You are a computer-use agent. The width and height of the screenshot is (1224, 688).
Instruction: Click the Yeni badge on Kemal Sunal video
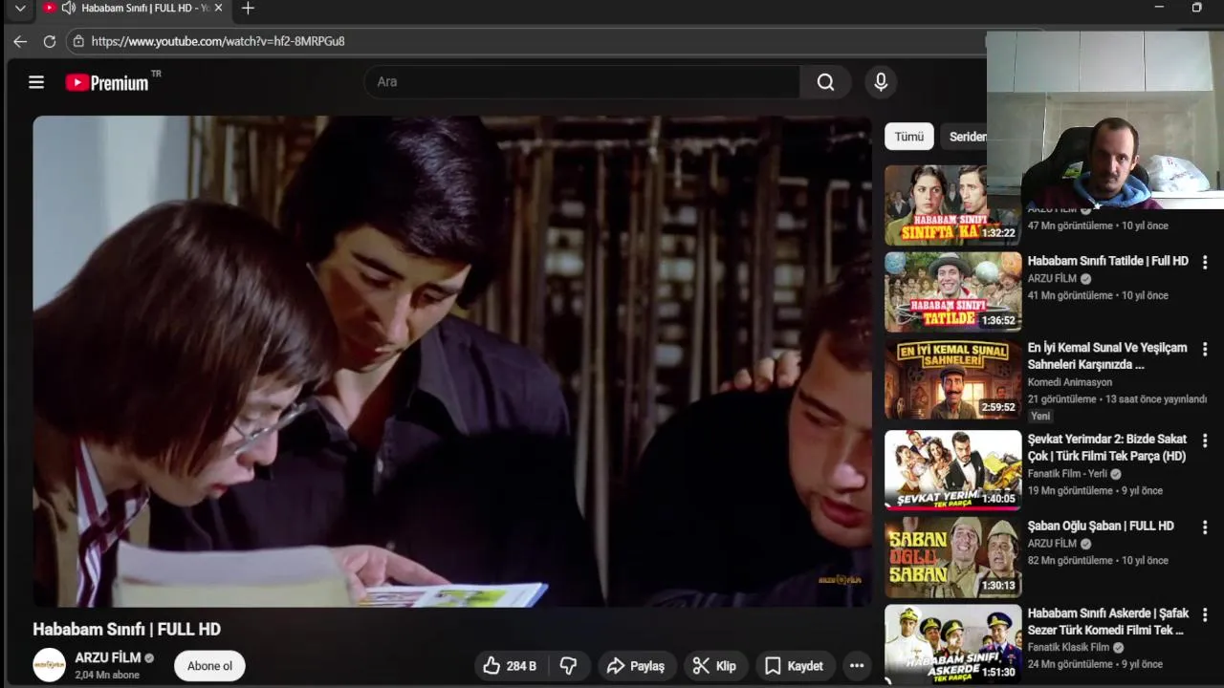1040,416
